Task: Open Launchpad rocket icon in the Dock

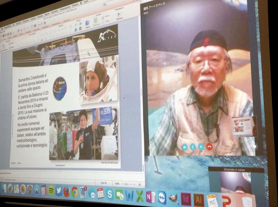Action: pos(10,188)
